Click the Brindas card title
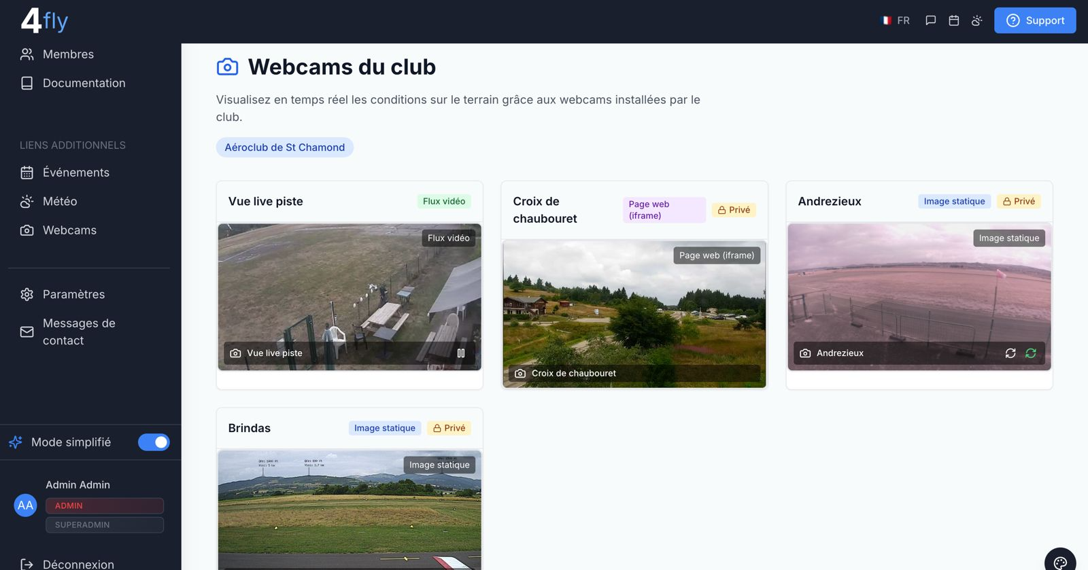The image size is (1088, 570). click(250, 428)
